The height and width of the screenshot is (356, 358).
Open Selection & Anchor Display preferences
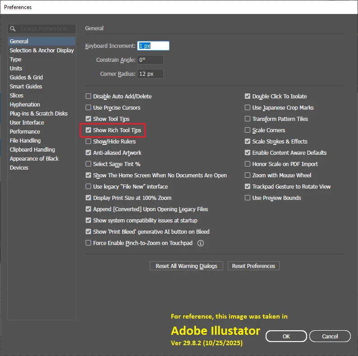tap(42, 50)
